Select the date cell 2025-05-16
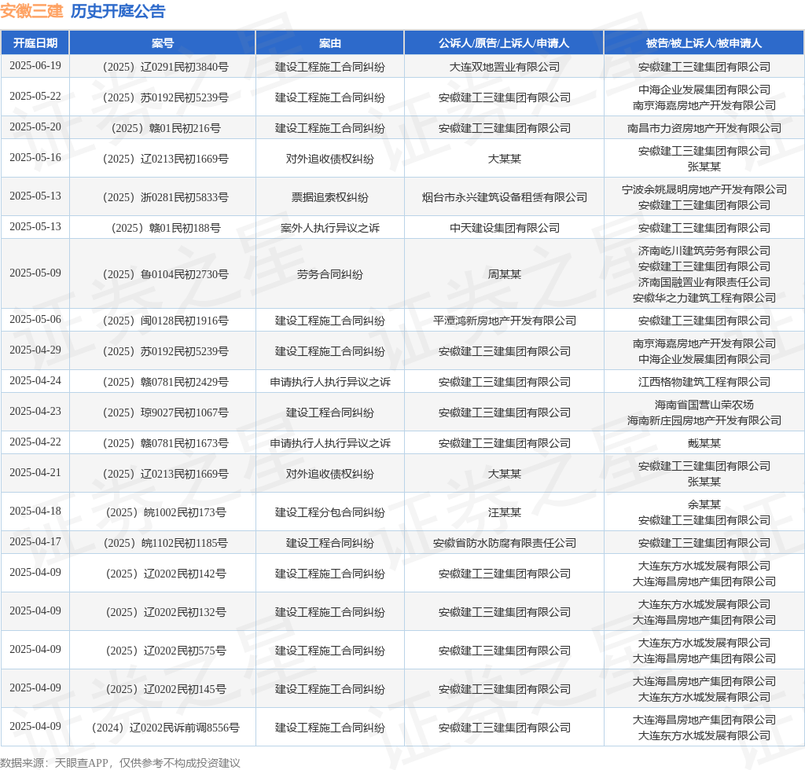Screen dimensions: 805x770 (35, 157)
